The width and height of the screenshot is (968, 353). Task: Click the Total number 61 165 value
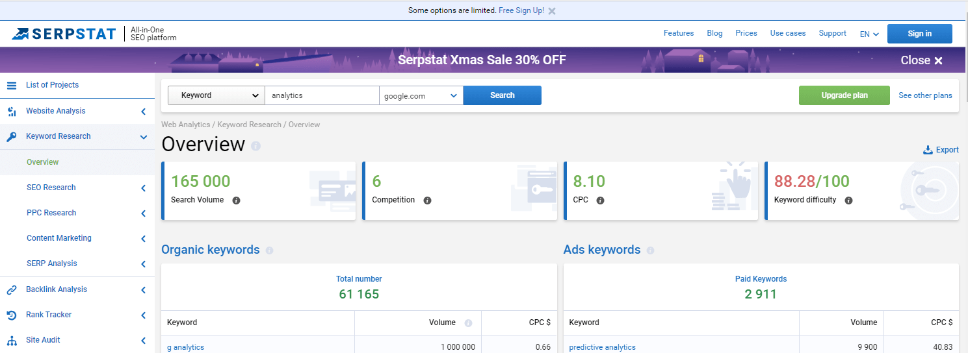359,294
